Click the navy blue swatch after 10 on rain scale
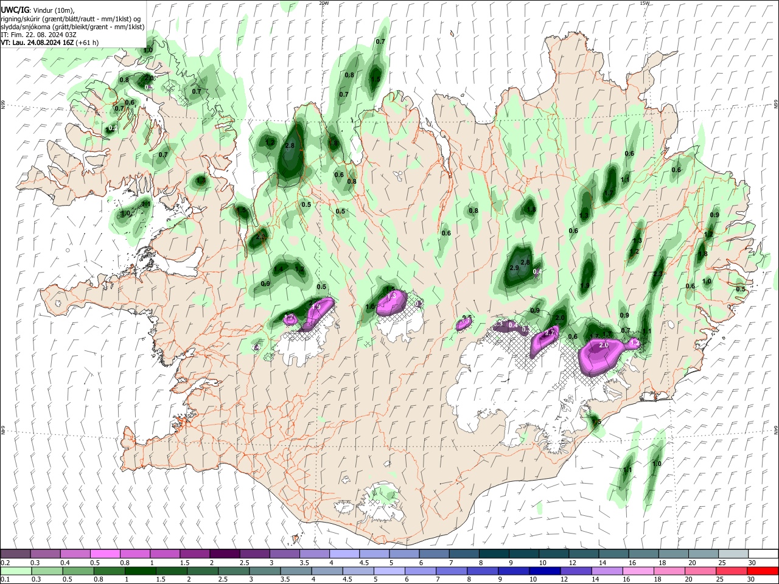 544,571
